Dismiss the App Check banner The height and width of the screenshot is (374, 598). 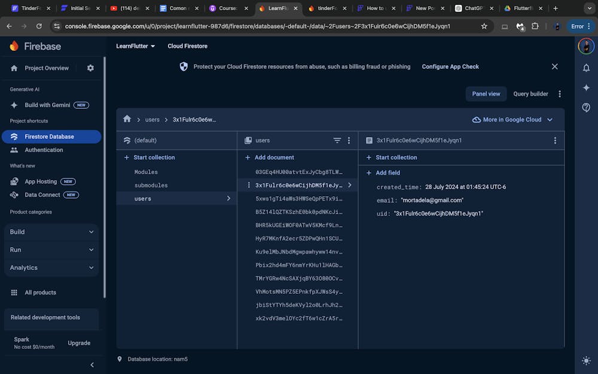tap(554, 66)
